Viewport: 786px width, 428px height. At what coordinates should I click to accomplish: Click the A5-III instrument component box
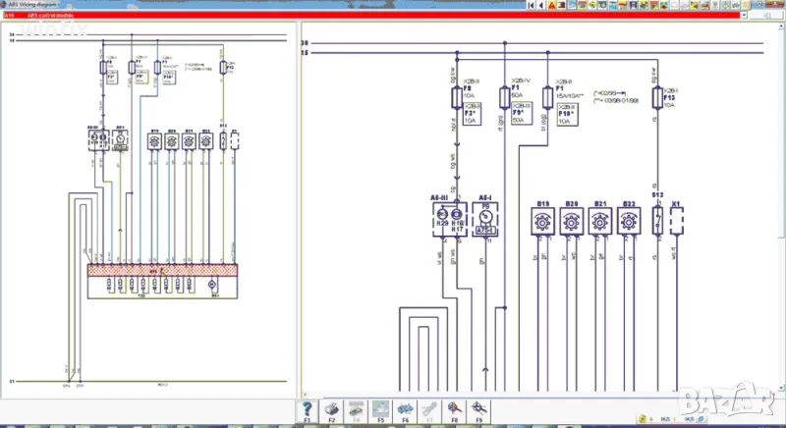(x=449, y=221)
